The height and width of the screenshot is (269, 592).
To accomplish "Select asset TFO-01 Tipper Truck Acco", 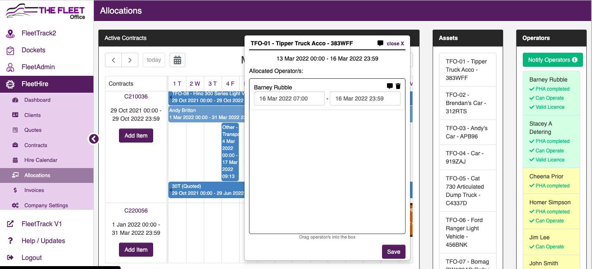I will tap(468, 70).
